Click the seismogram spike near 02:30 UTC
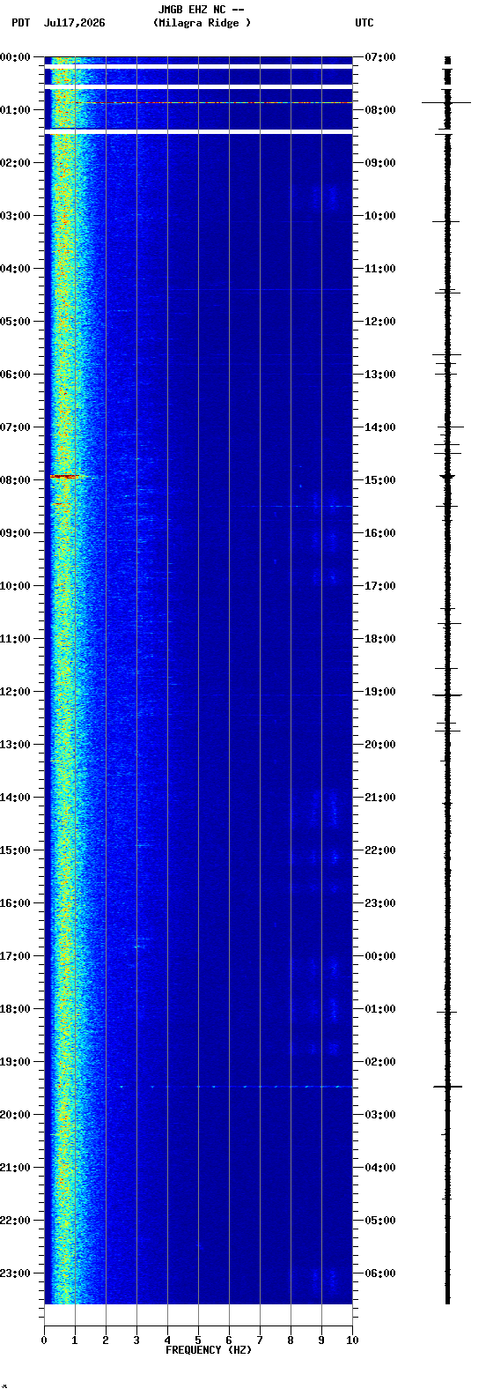This screenshot has height=1396, width=486. tap(448, 1088)
